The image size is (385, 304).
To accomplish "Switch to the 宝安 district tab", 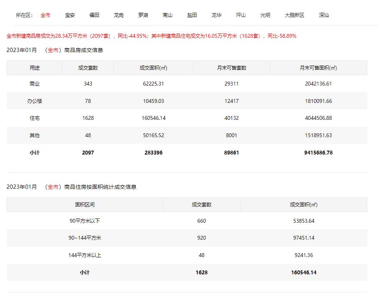I will coord(70,15).
